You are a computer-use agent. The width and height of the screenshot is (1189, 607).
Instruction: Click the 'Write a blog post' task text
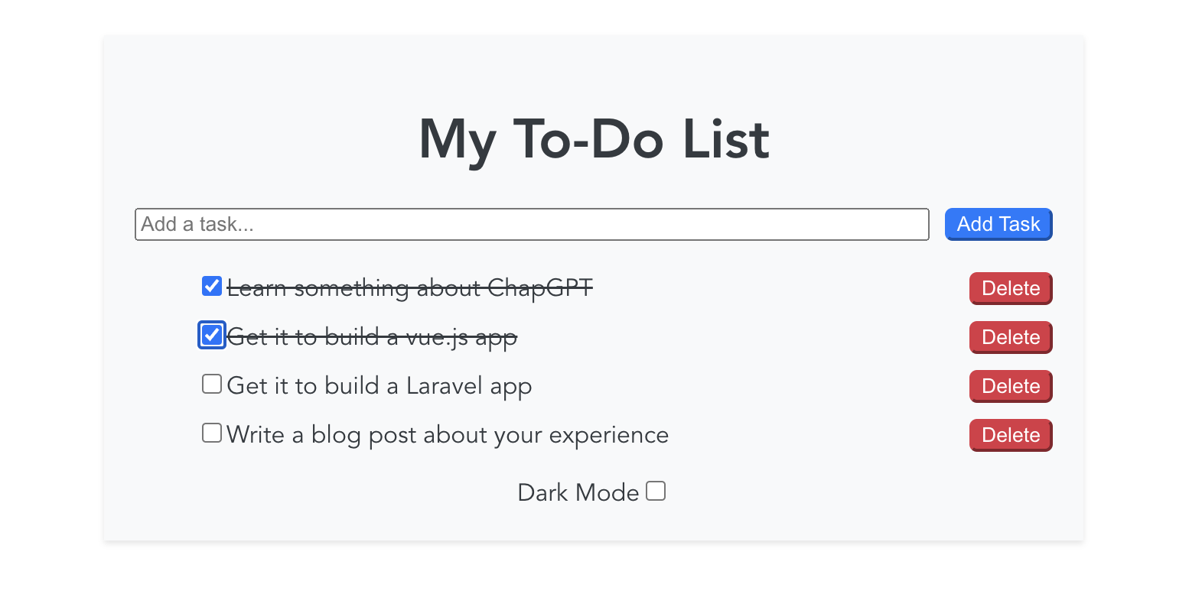click(448, 435)
